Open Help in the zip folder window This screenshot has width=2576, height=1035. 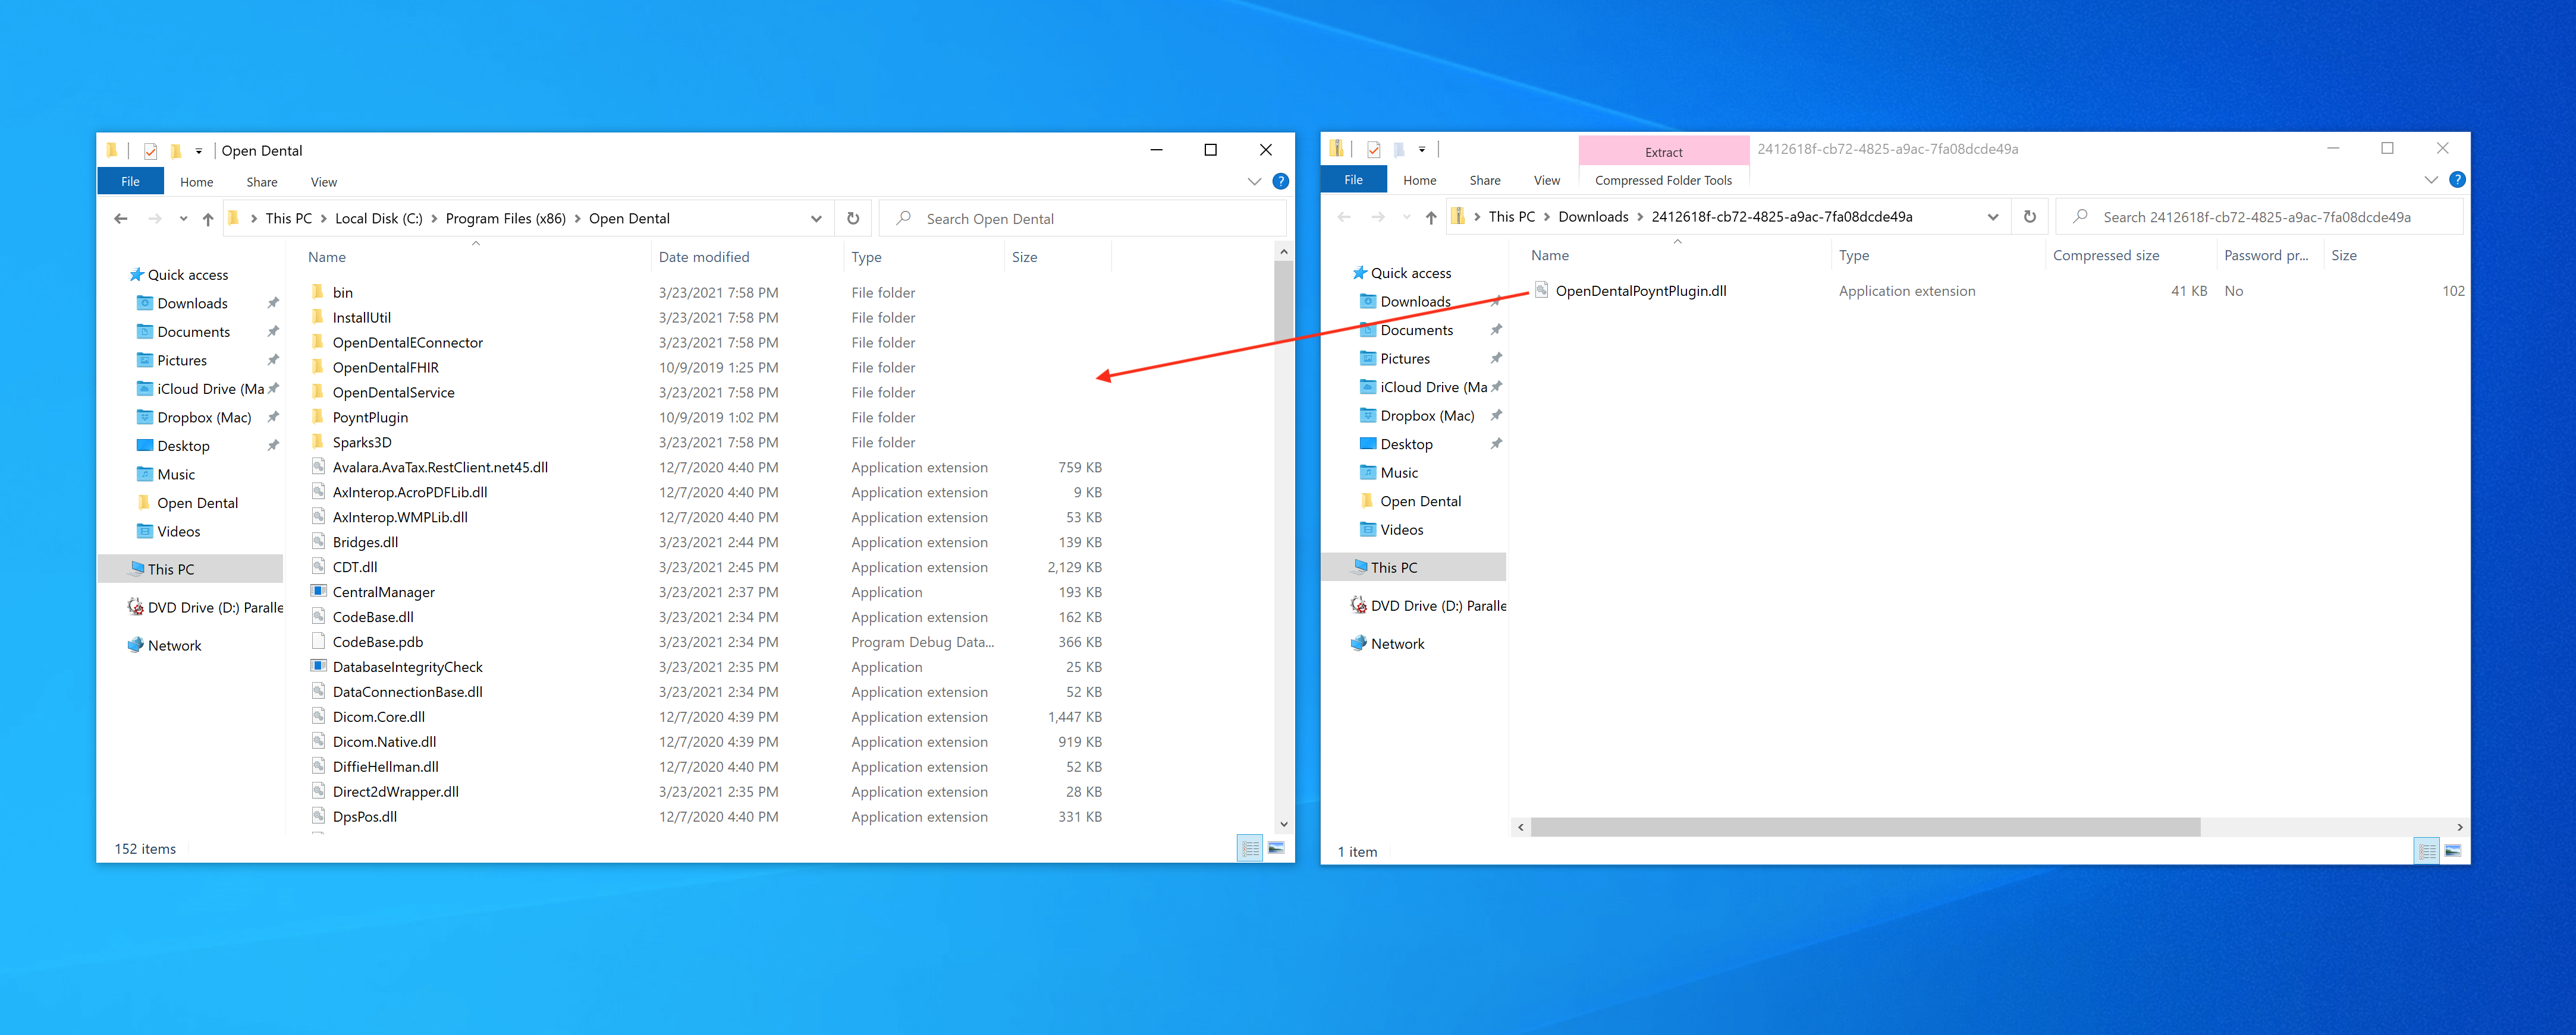click(x=2457, y=180)
